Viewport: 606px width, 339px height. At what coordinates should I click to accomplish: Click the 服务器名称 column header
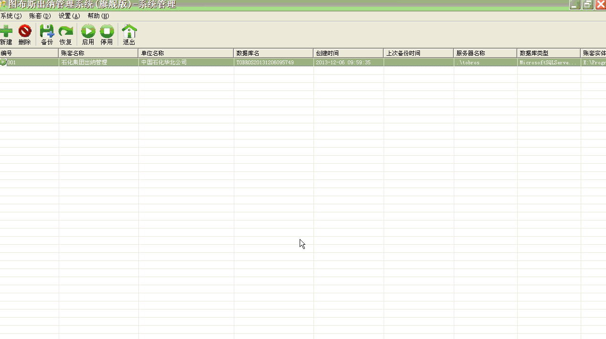[485, 53]
